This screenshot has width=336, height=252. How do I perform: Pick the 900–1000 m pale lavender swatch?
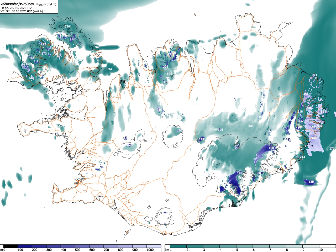click(139, 246)
